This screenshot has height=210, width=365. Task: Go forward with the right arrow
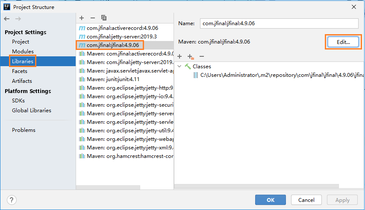click(x=18, y=19)
